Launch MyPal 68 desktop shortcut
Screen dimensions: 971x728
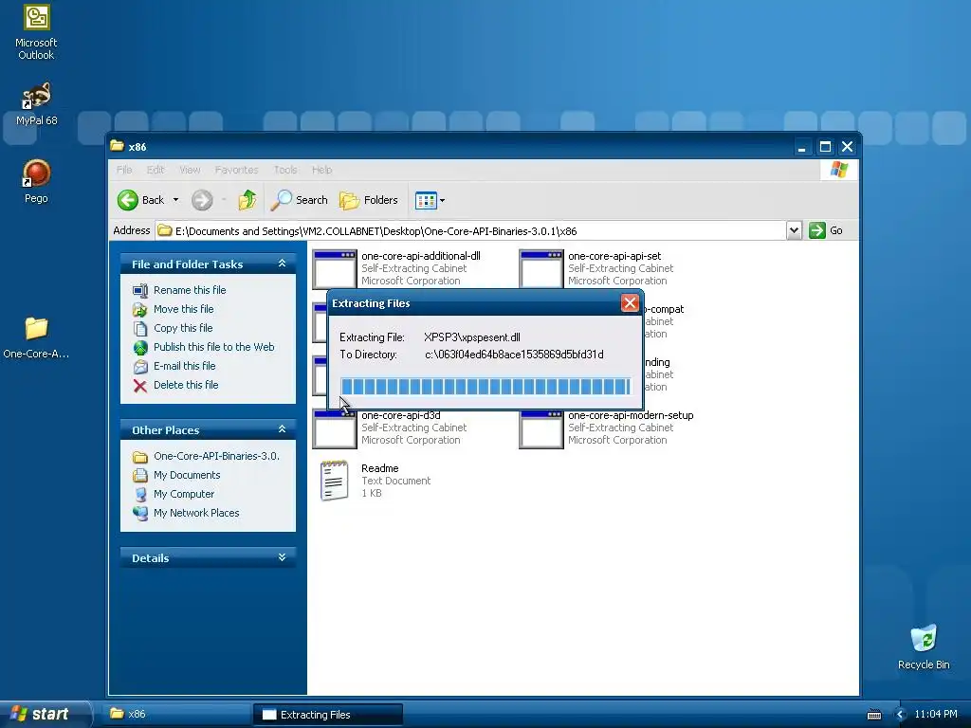pos(36,104)
